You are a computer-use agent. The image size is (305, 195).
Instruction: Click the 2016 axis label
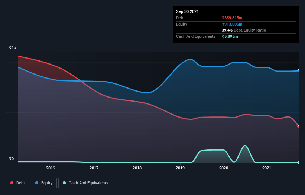(x=51, y=168)
